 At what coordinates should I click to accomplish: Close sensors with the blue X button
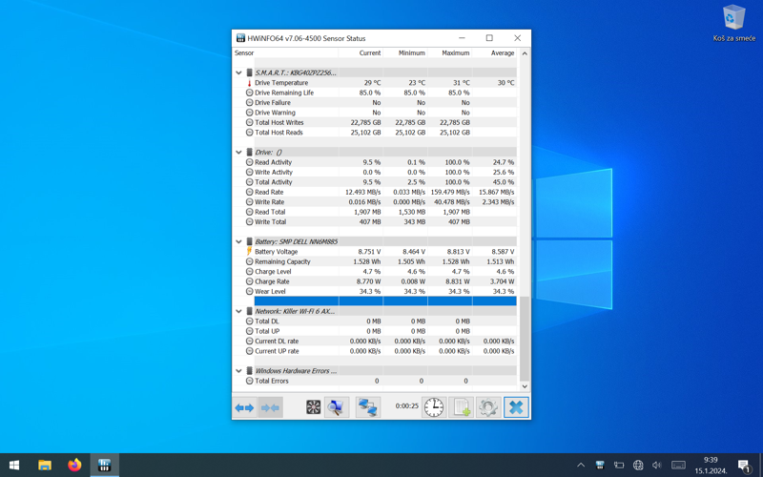[x=516, y=407]
